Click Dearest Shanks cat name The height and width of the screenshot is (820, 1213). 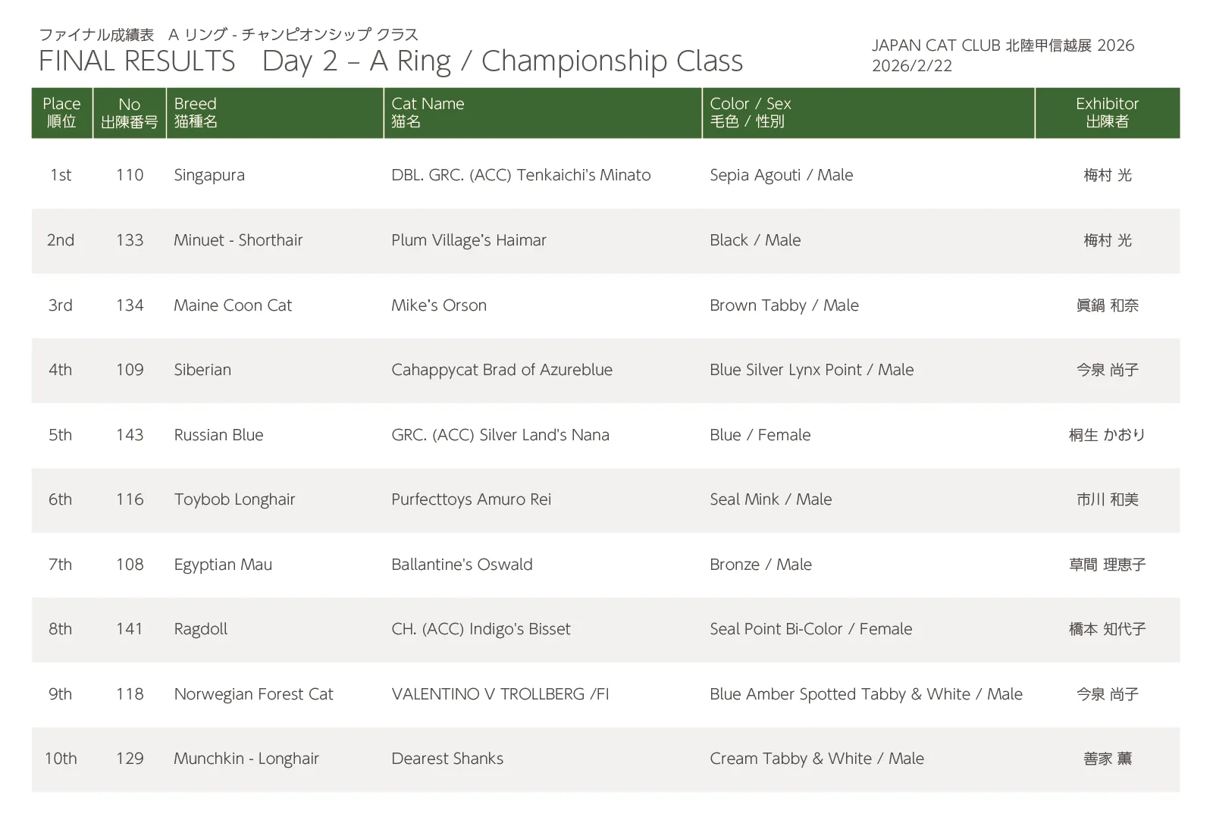click(447, 759)
